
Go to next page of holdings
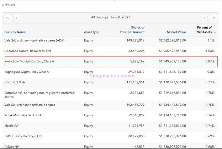point(205,18)
